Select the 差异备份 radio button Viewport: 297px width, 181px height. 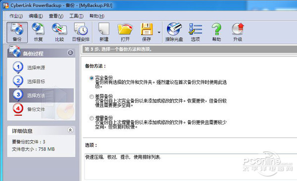click(x=92, y=96)
